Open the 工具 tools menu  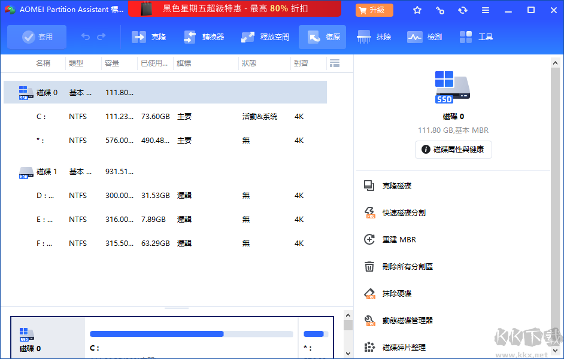(x=476, y=37)
